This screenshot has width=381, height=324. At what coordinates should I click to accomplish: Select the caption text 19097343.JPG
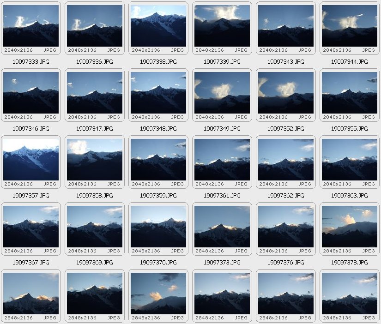(286, 62)
